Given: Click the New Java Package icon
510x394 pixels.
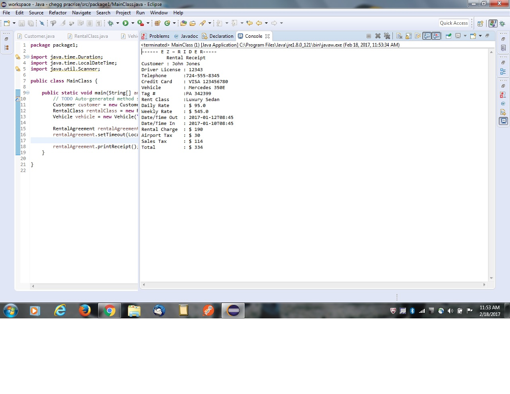Looking at the screenshot, I should 157,23.
